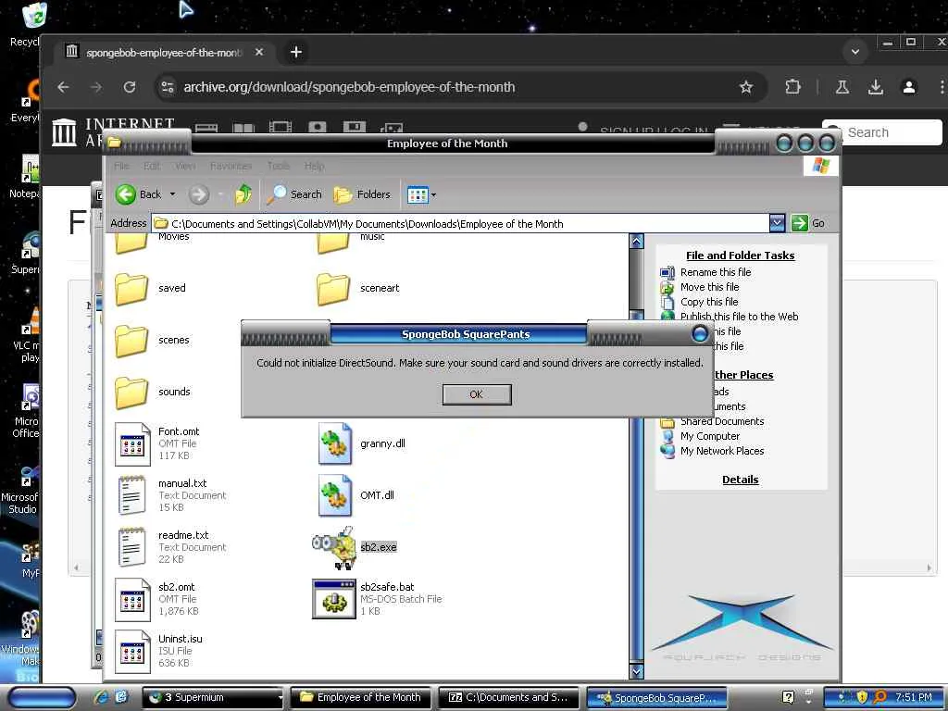Click Move this file task link
Screen dimensions: 948x711
pos(709,287)
